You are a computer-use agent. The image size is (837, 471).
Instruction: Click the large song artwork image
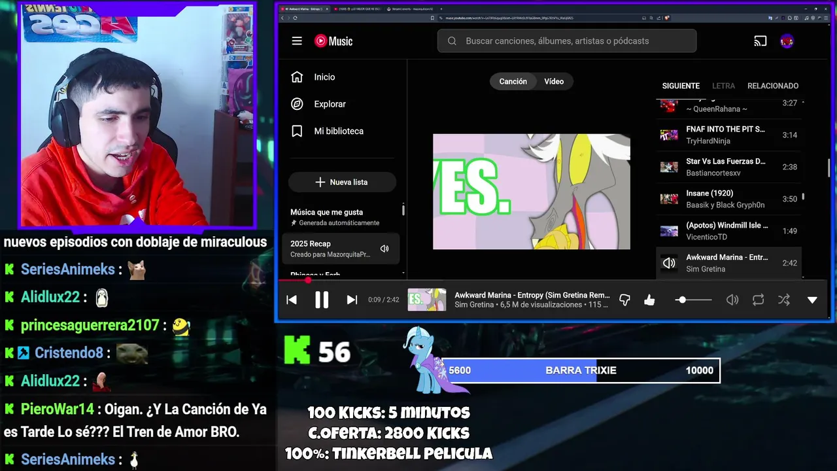coord(532,192)
